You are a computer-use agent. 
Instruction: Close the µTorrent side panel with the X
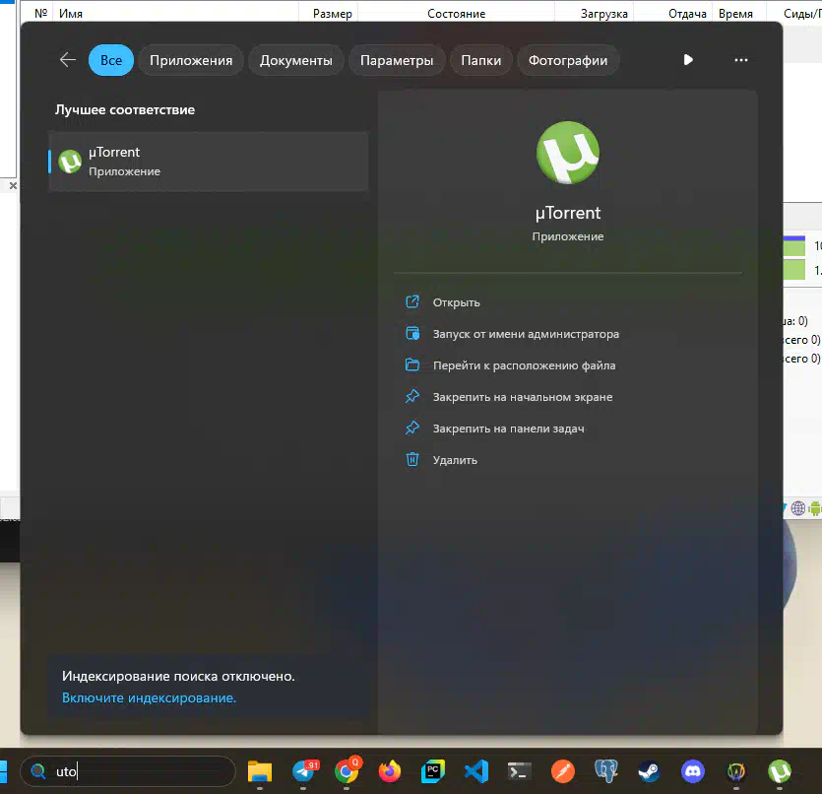click(13, 185)
